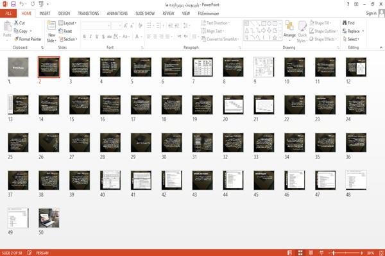Image resolution: width=385 pixels, height=256 pixels.
Task: Switch to the SLIDE SHOW tab
Action: point(145,13)
